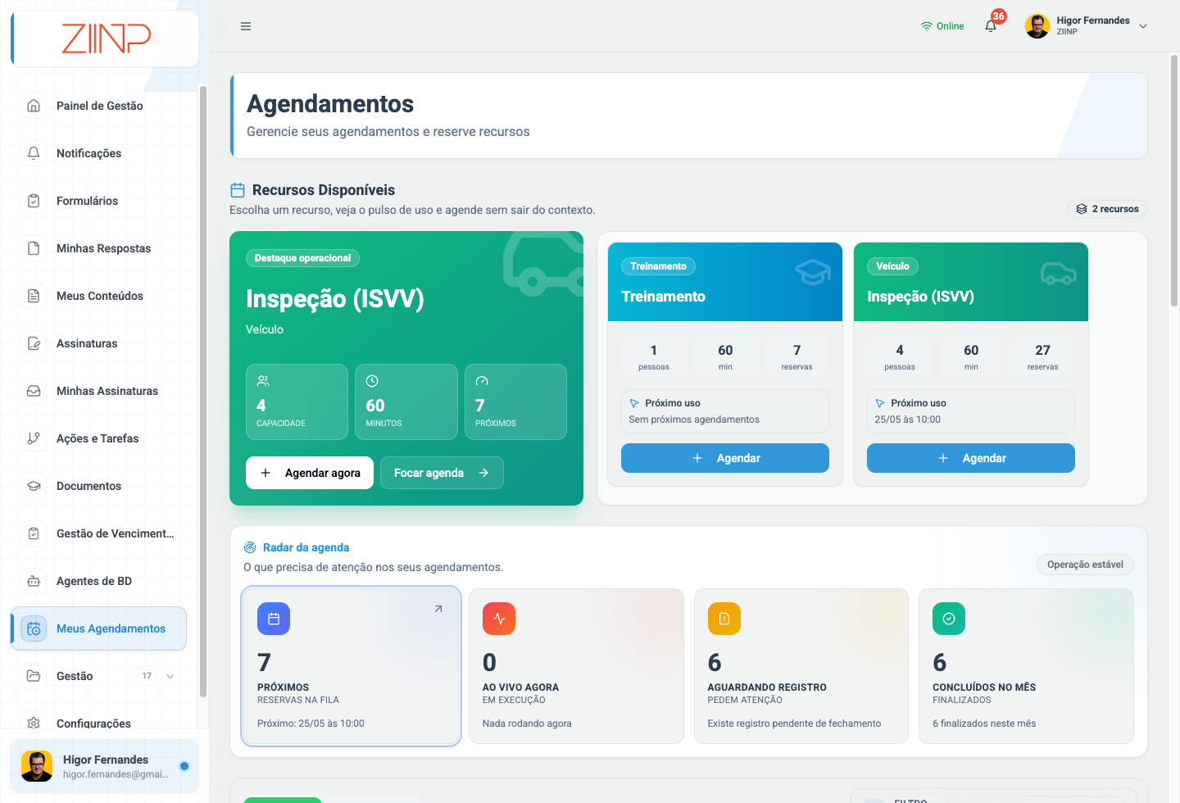
Task: Select Gestão de Vencimentos in sidebar
Action: click(98, 533)
